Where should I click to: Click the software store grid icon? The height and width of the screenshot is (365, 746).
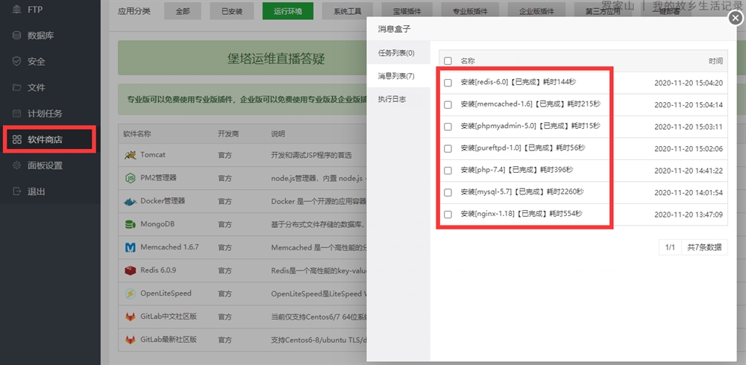pyautogui.click(x=16, y=140)
